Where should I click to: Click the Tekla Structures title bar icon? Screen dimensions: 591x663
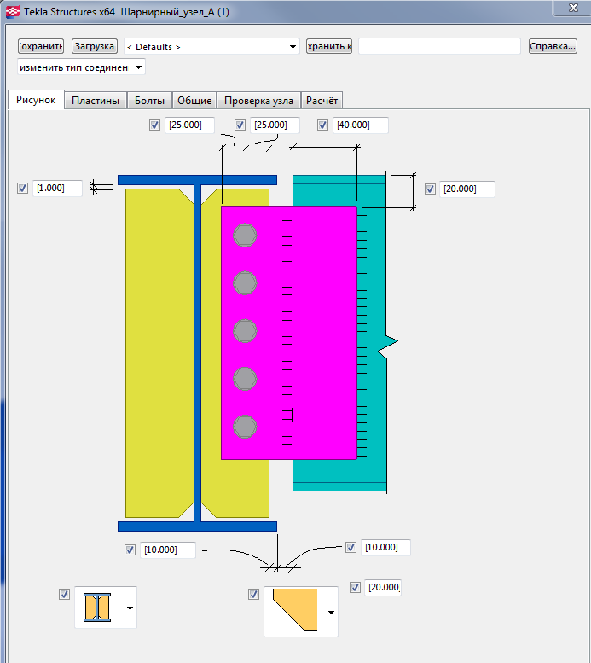point(13,12)
